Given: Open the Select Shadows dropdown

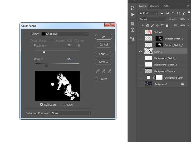Looking at the screenshot, I should tap(65, 34).
